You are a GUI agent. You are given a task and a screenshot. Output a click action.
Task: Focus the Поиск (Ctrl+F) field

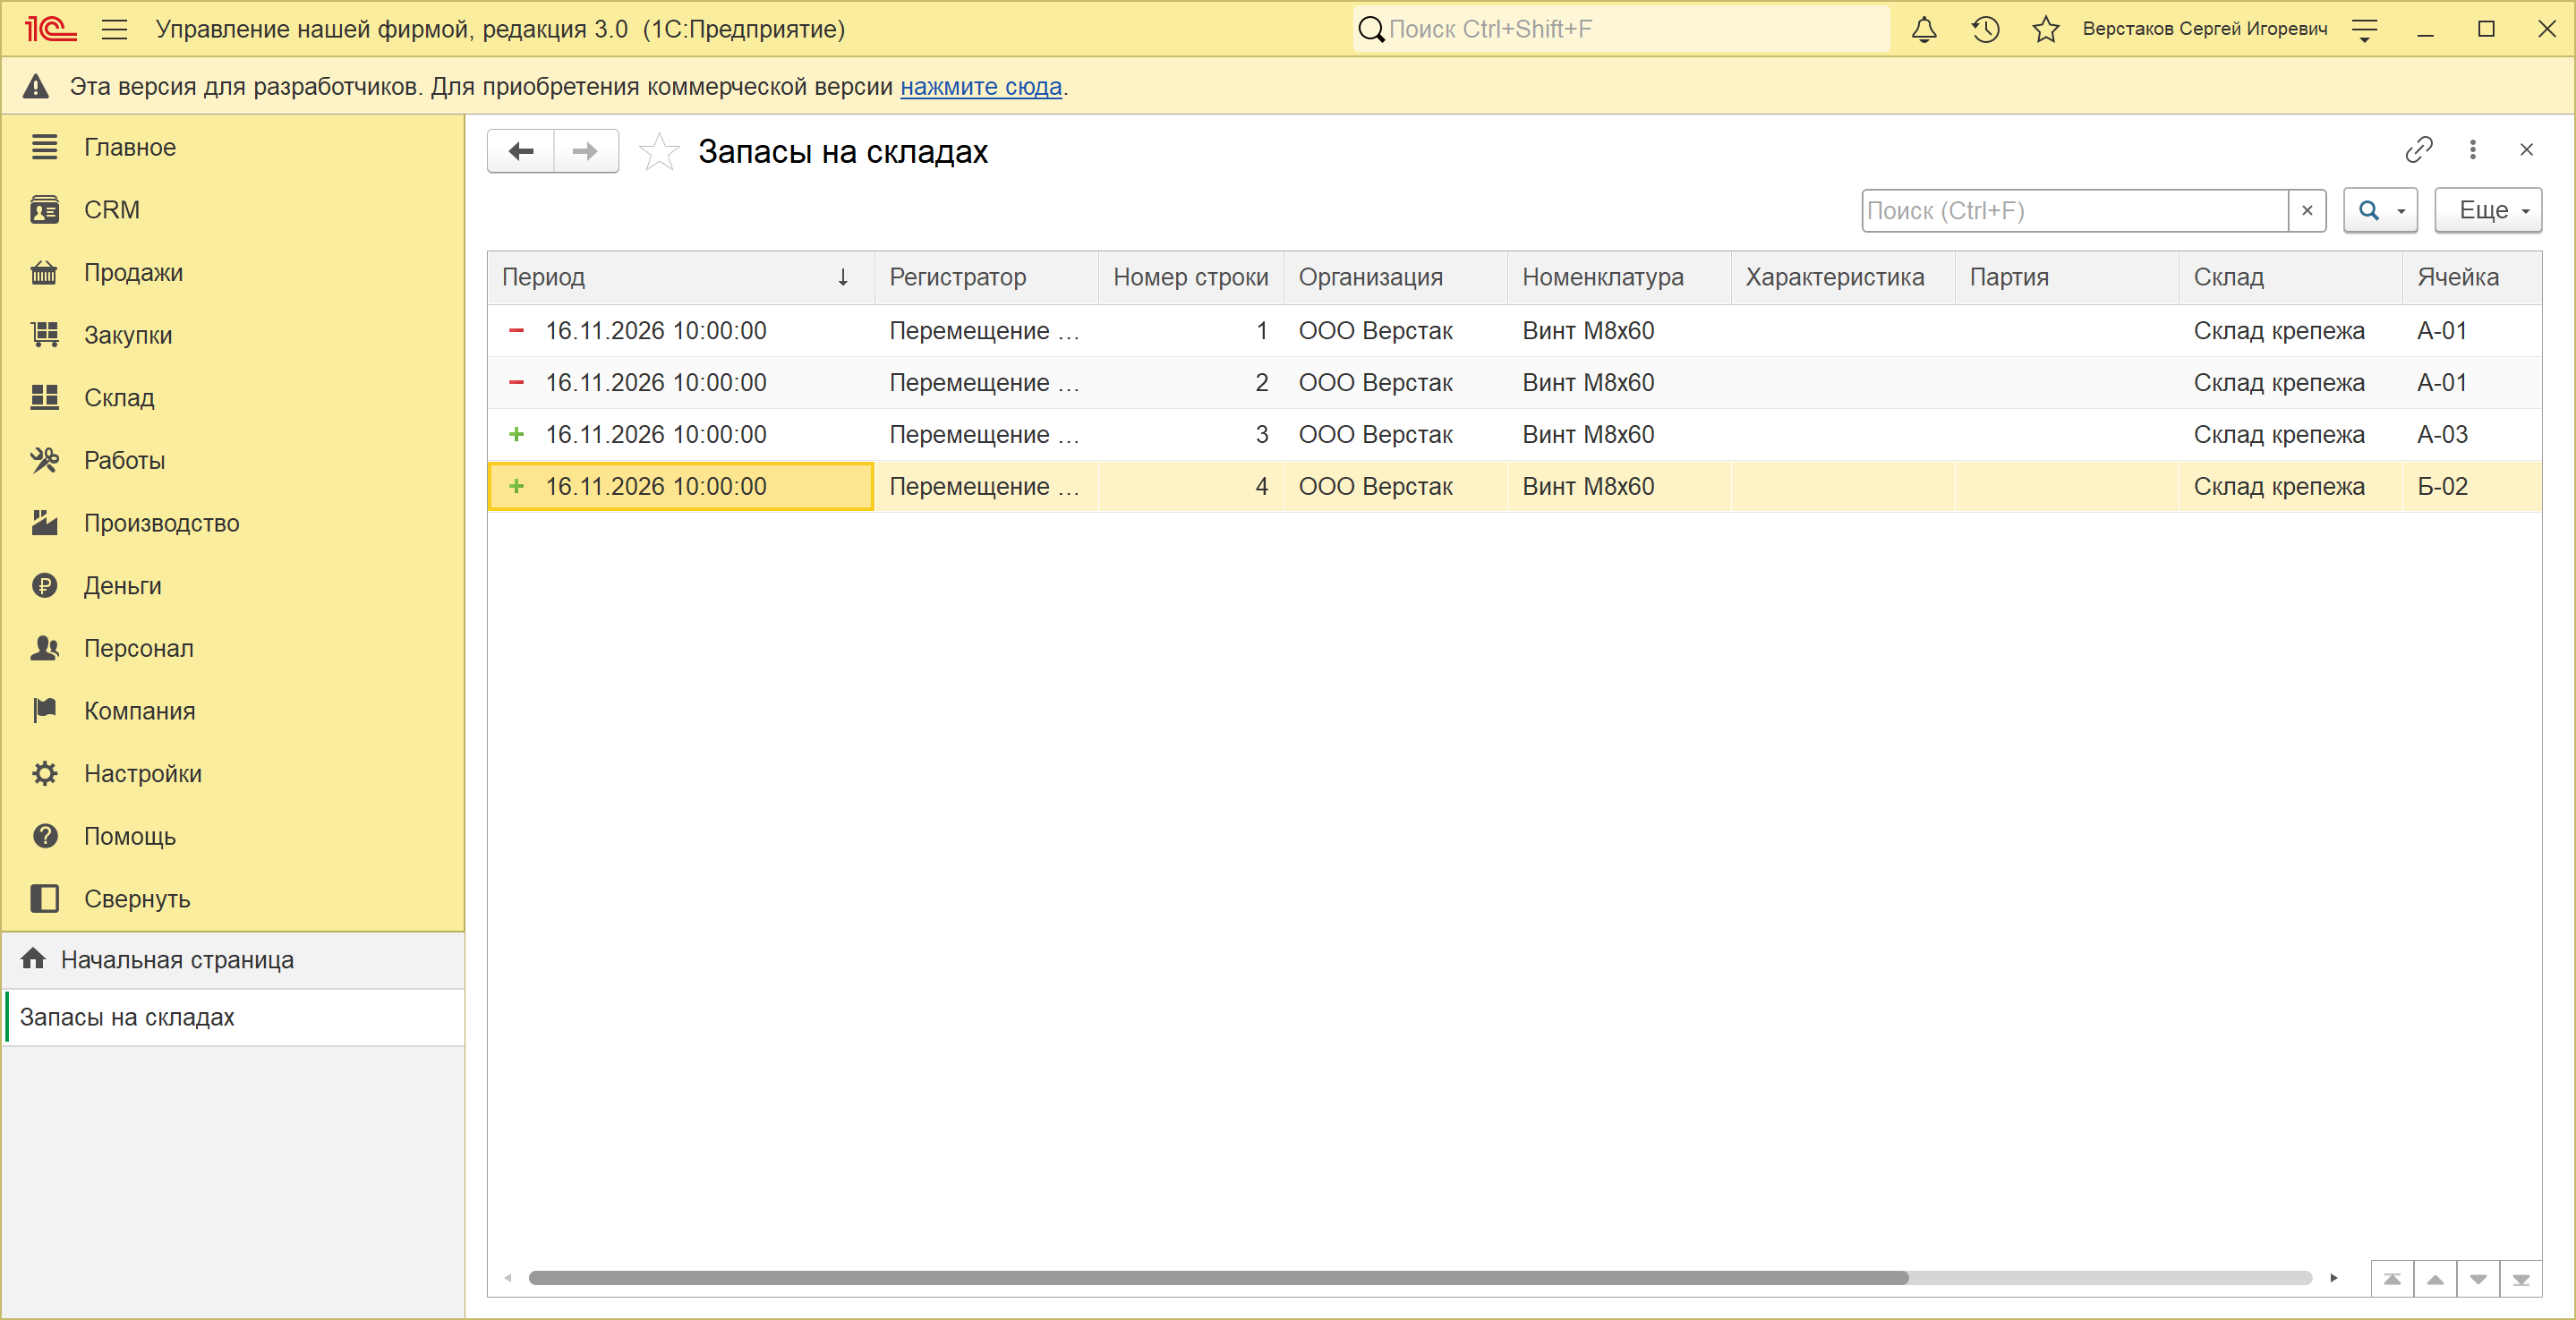(2074, 211)
